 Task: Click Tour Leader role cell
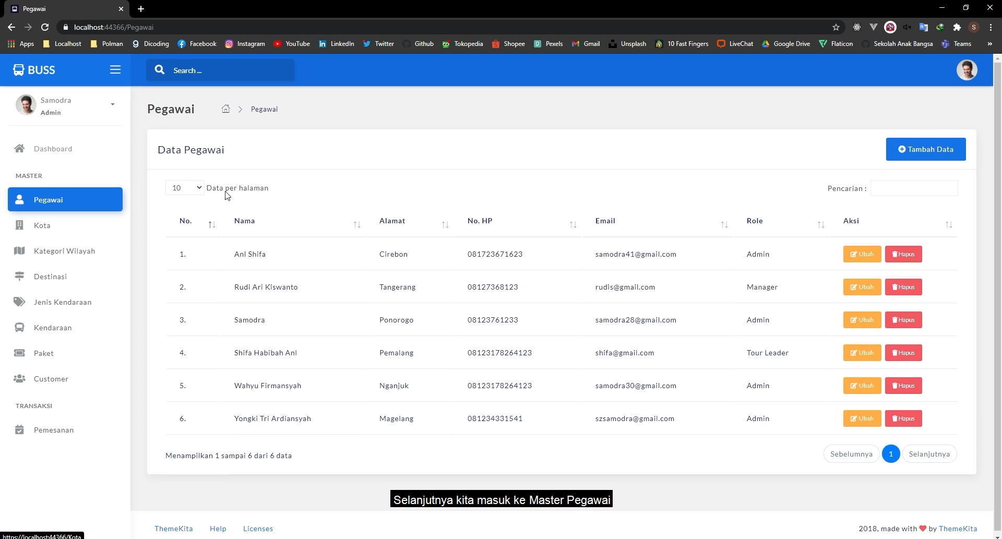(x=768, y=353)
